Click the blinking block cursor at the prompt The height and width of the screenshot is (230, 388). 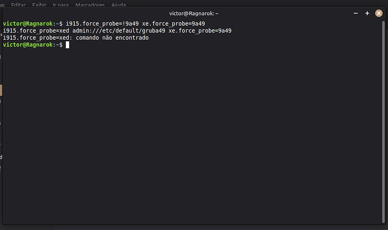67,45
